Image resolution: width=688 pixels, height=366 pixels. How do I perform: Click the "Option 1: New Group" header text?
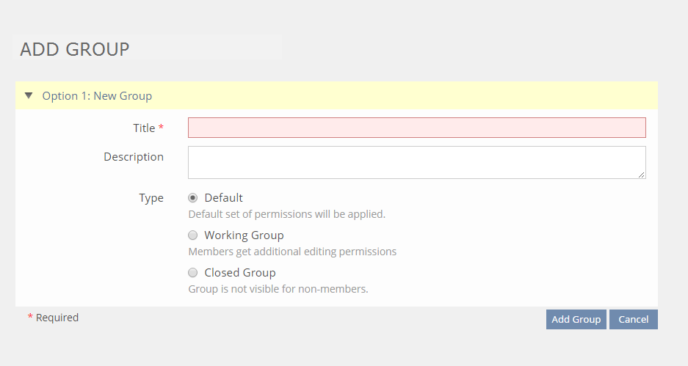coord(97,96)
